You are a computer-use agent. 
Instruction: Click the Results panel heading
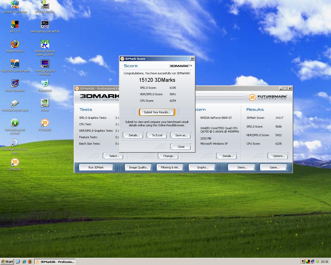255,109
